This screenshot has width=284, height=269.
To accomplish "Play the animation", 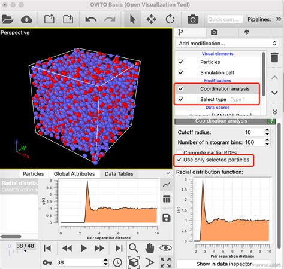I will pyautogui.click(x=83, y=248).
